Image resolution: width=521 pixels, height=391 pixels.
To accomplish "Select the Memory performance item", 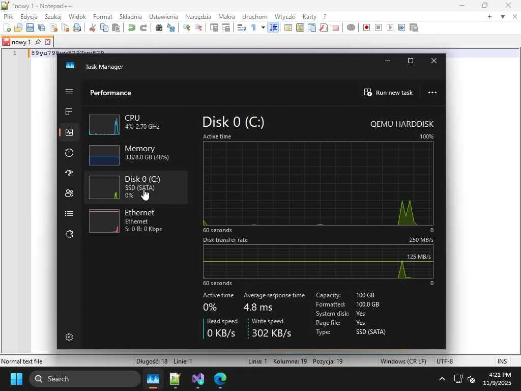I will tap(136, 155).
